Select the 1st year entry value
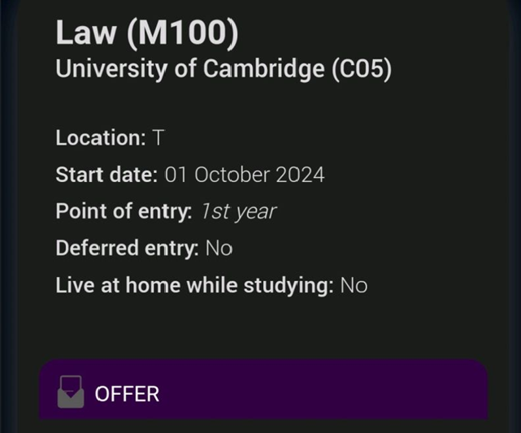Viewport: 521px width, 433px height. [239, 211]
